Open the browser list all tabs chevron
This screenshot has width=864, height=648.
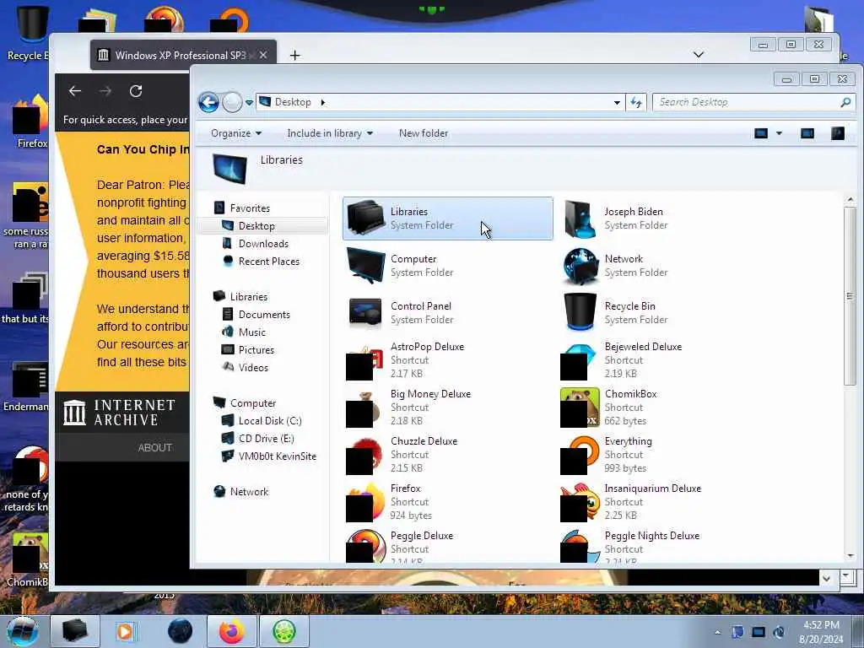coord(698,54)
